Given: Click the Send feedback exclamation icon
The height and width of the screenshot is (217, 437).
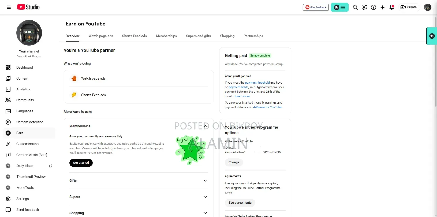Looking at the screenshot, I should [x=8, y=210].
